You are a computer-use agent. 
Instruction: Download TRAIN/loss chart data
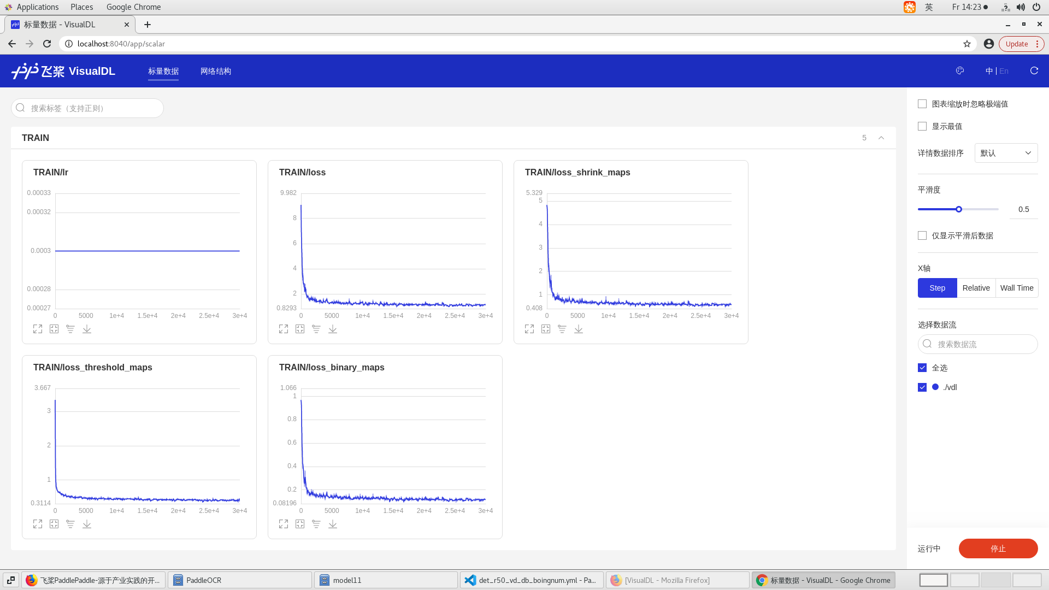[x=333, y=329]
